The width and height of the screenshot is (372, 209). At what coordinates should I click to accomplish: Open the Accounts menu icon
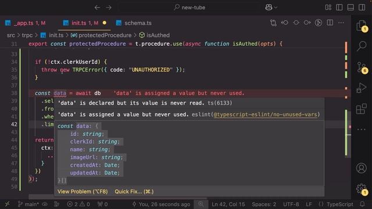pyautogui.click(x=362, y=168)
